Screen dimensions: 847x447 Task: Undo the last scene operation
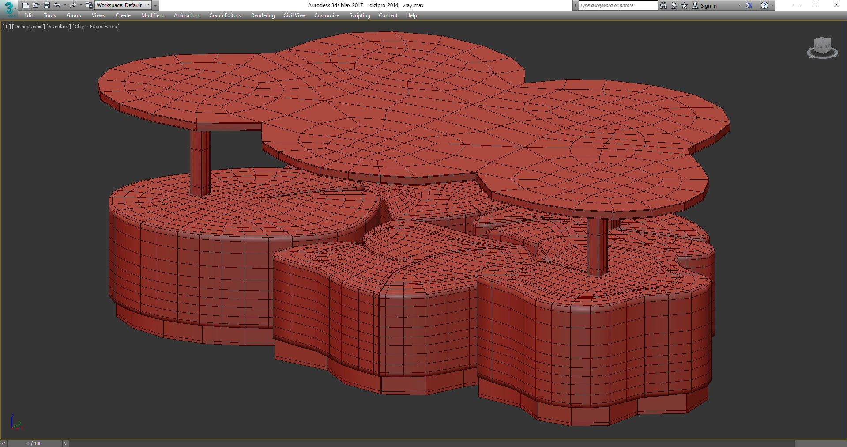point(57,5)
